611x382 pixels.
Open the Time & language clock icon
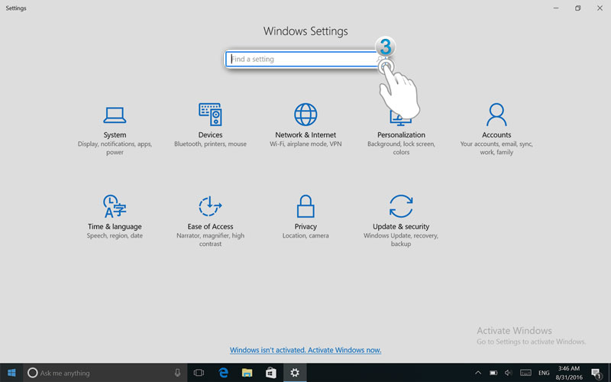coord(115,206)
